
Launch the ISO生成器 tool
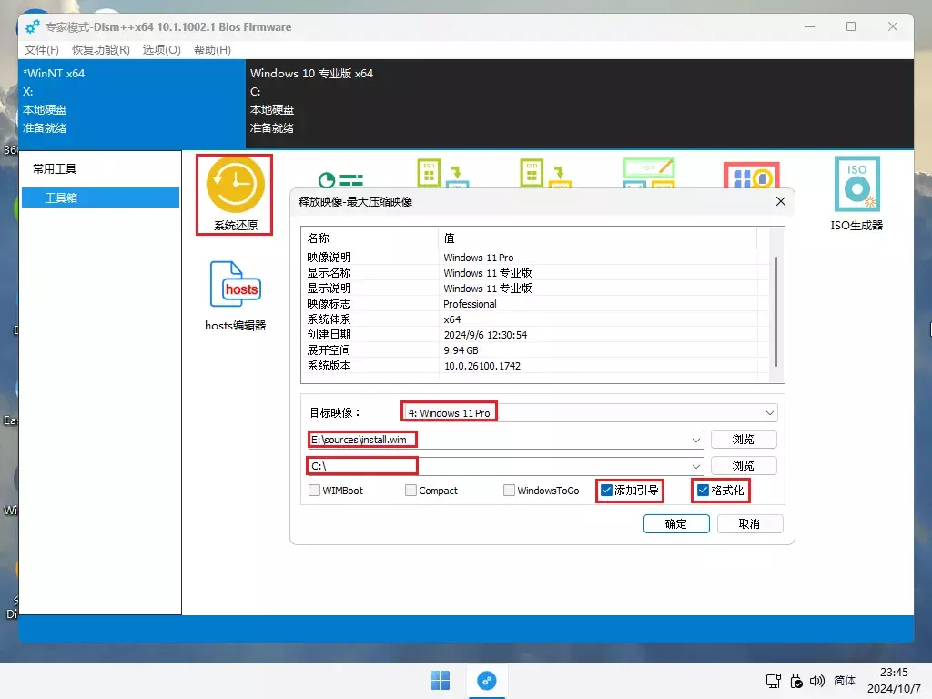[856, 194]
